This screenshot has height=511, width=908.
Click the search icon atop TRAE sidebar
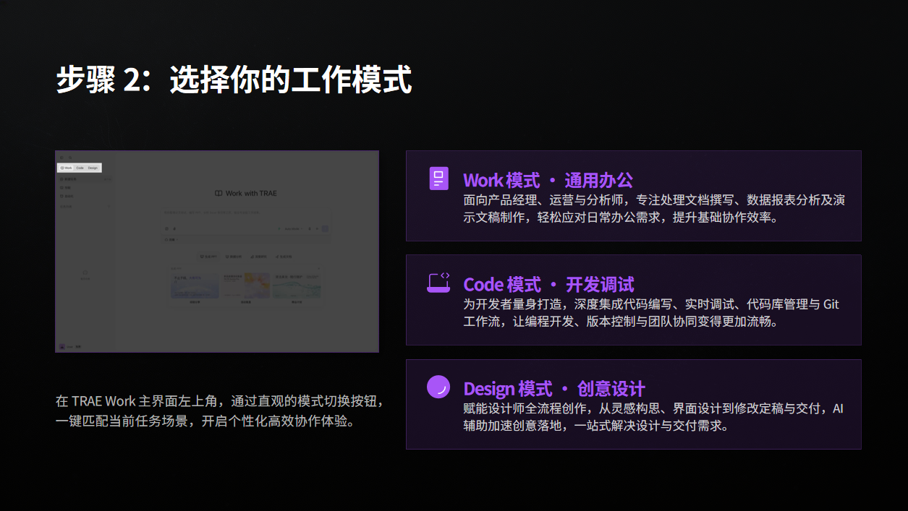pyautogui.click(x=70, y=158)
